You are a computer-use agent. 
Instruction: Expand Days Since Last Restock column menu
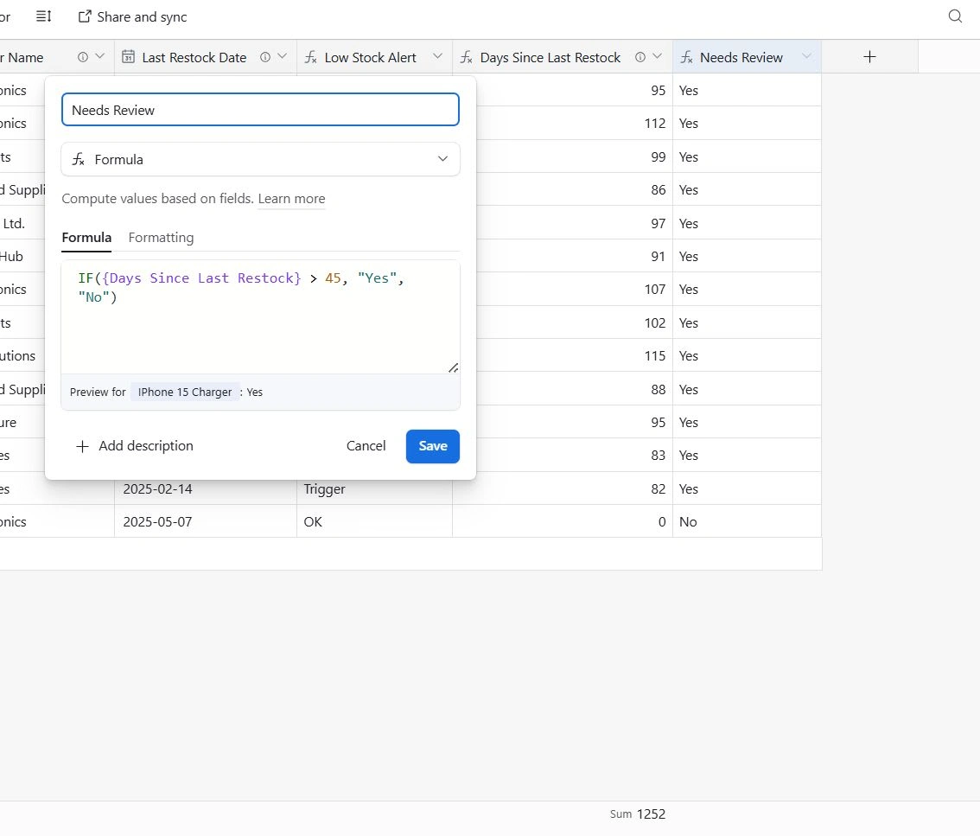tap(657, 57)
